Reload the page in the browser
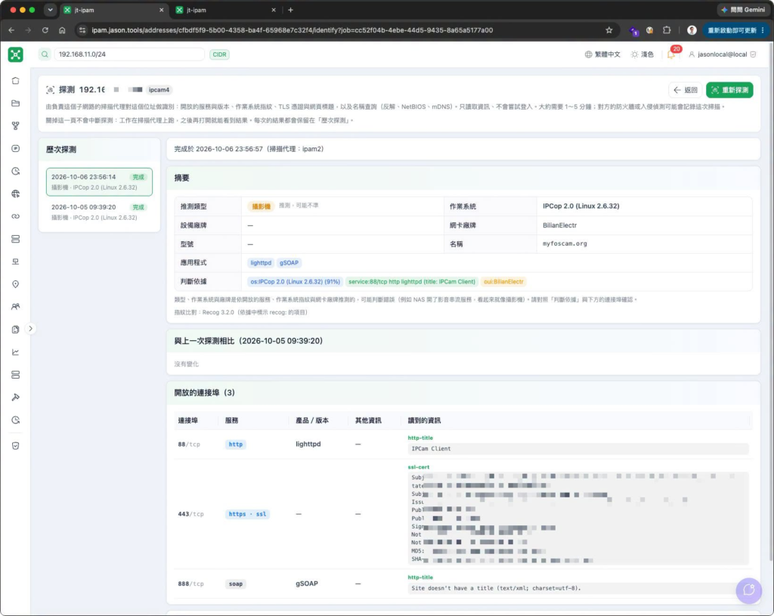Image resolution: width=774 pixels, height=616 pixels. (x=45, y=30)
